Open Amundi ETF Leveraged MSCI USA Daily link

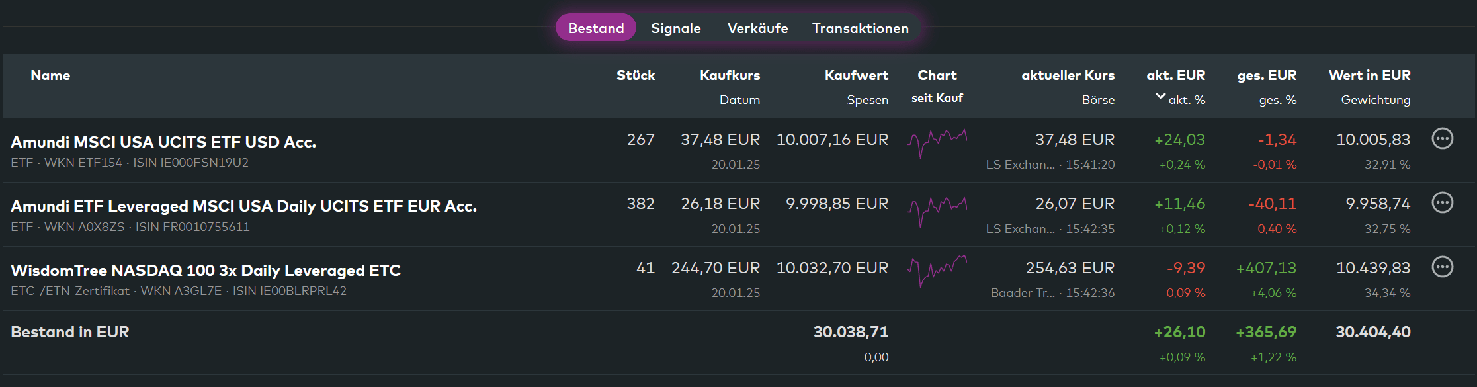point(243,206)
